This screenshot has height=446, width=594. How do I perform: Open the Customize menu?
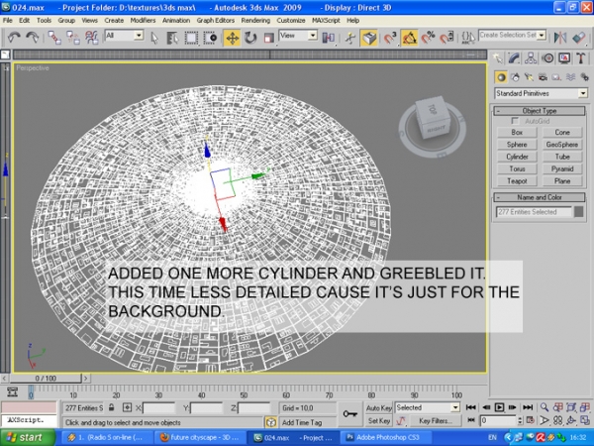[291, 21]
